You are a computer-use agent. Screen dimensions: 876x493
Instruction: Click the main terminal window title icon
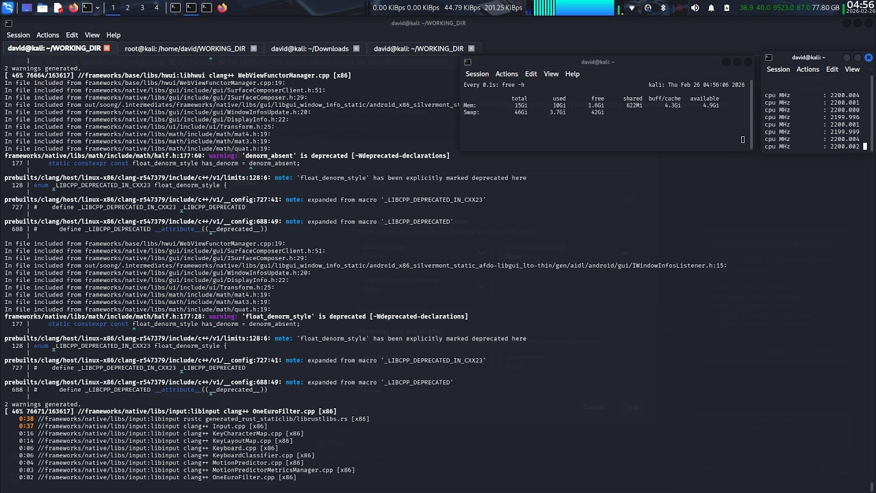(8, 23)
